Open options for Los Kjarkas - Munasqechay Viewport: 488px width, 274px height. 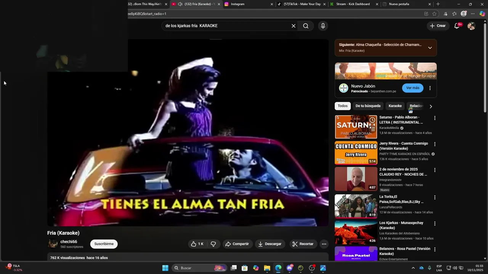pyautogui.click(x=435, y=223)
